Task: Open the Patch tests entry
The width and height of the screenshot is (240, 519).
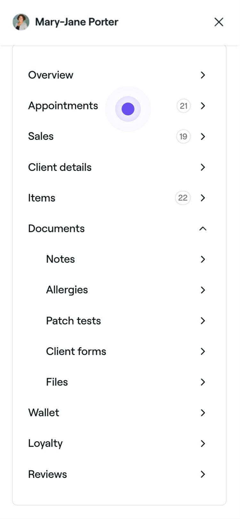Action: (x=203, y=321)
